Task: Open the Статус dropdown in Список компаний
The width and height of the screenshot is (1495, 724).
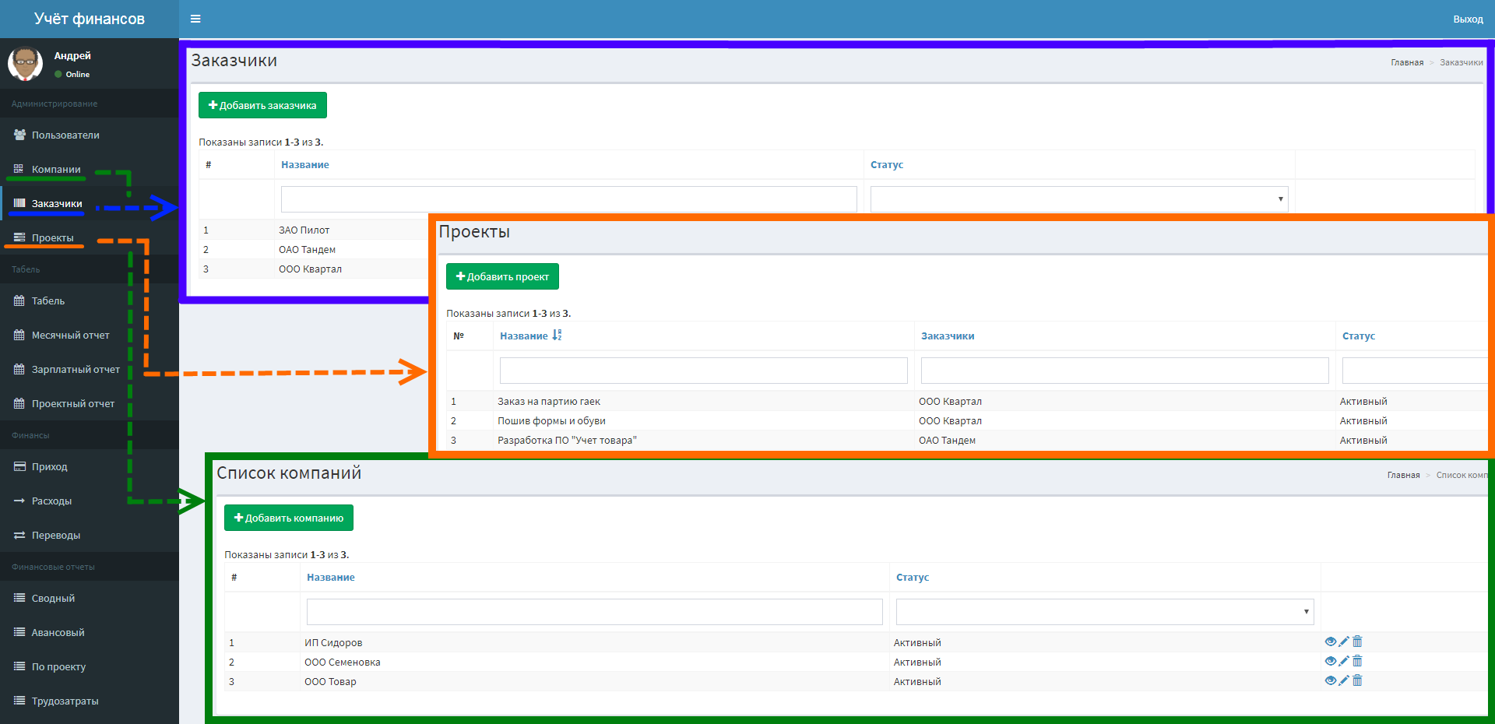Action: [1105, 612]
